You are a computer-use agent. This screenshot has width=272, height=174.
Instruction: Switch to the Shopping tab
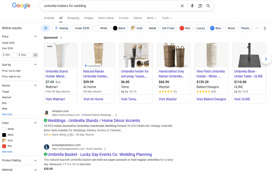click(x=73, y=18)
